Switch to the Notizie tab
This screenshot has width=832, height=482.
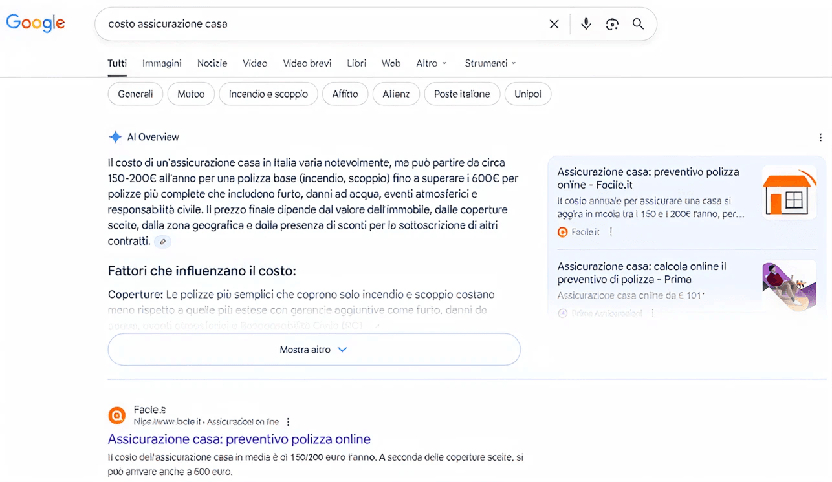point(212,63)
